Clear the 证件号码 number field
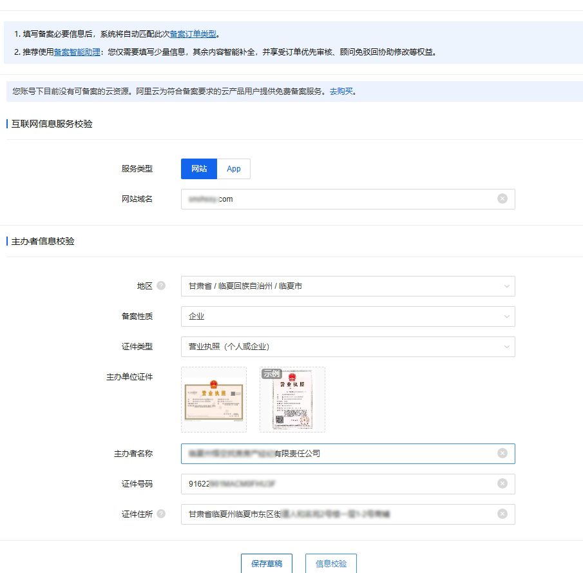 coord(503,483)
